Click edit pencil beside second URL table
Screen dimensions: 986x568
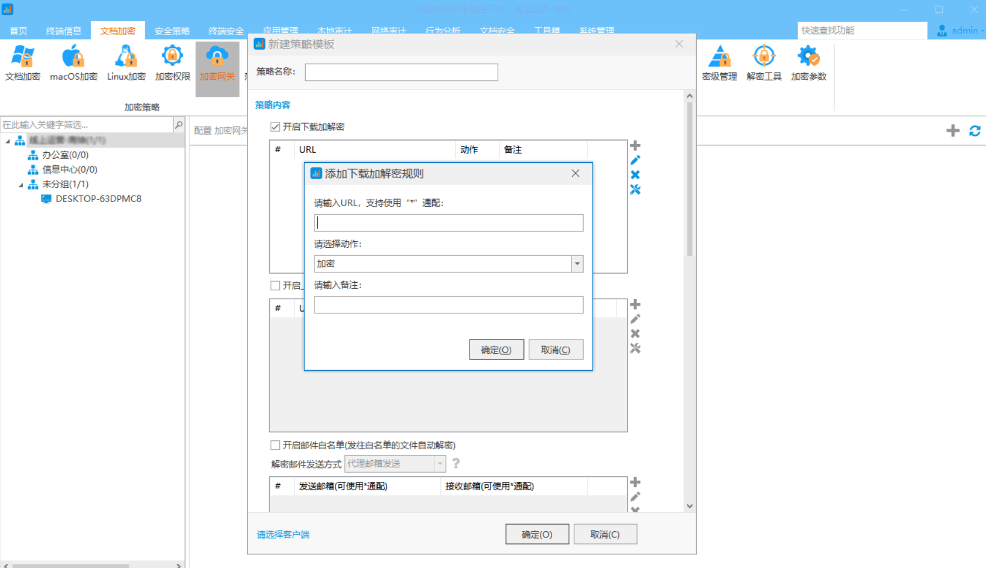tap(635, 319)
